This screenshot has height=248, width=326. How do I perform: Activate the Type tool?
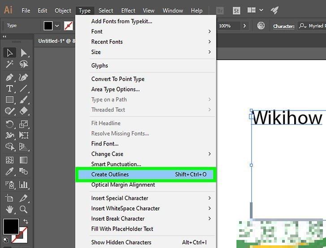tap(9, 88)
